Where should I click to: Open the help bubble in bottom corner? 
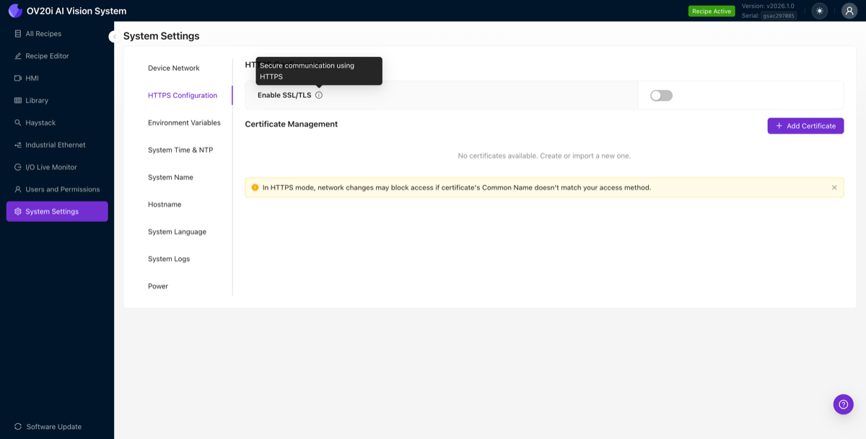pos(843,404)
